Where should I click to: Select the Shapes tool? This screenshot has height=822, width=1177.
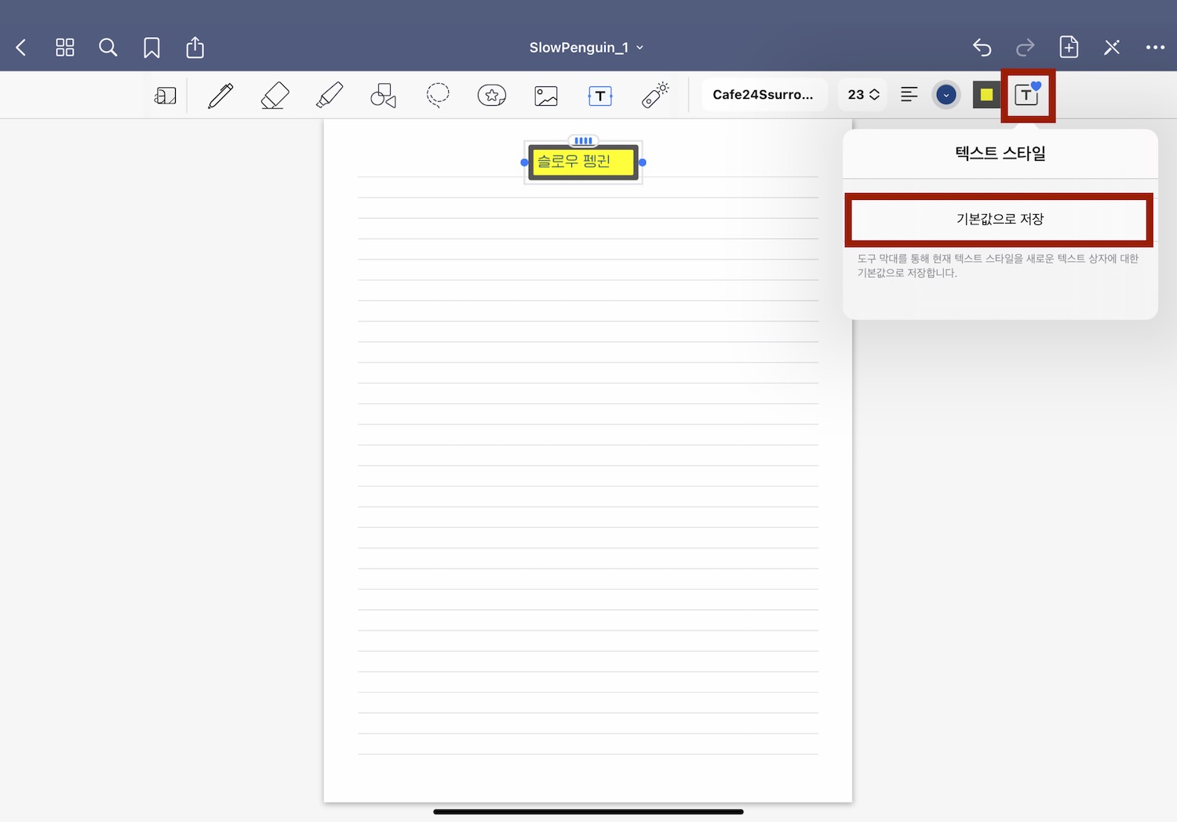click(x=383, y=96)
